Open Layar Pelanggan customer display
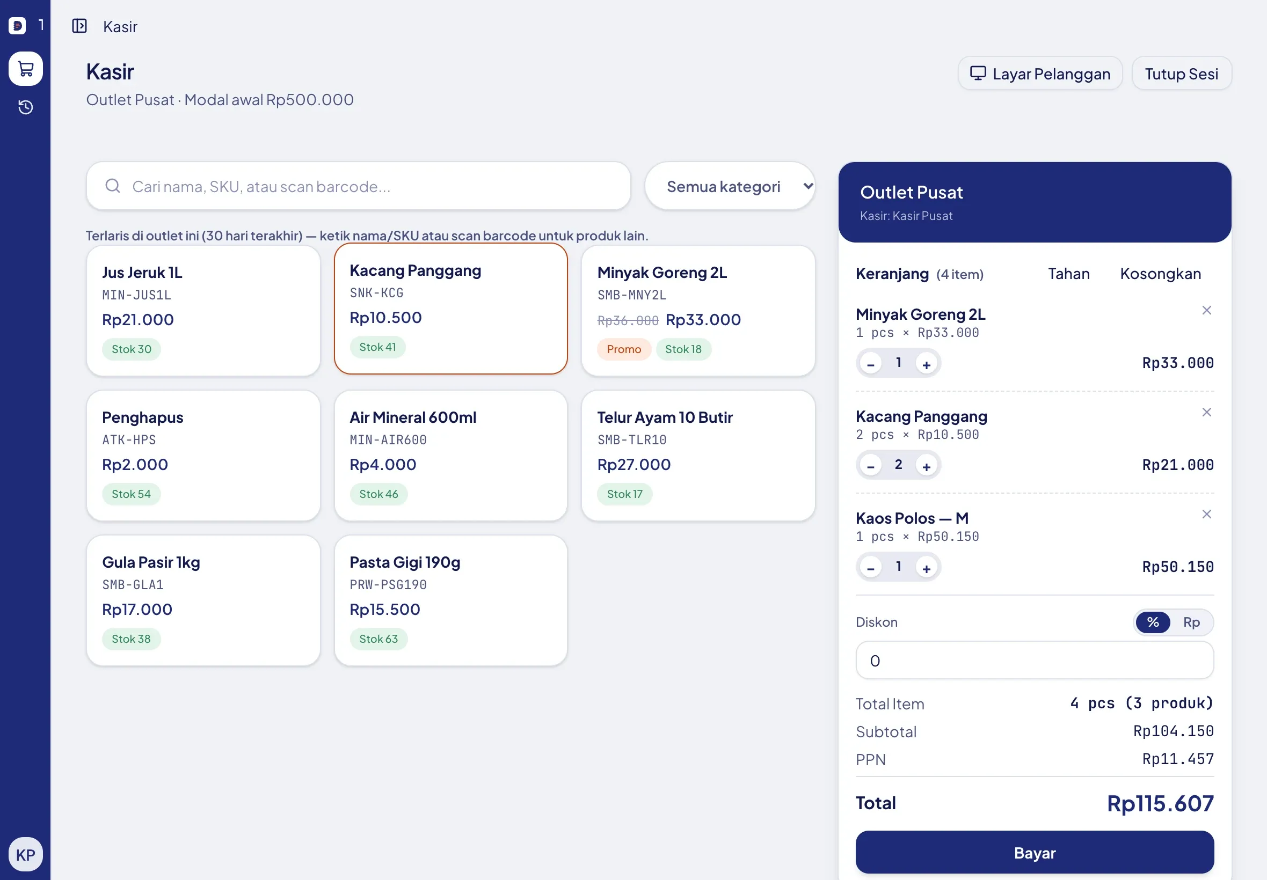The width and height of the screenshot is (1267, 880). coord(1040,74)
